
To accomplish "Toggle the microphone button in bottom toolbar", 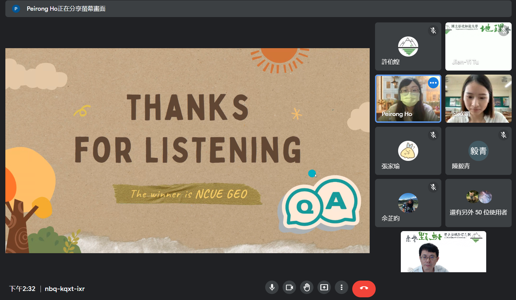I will (x=272, y=288).
